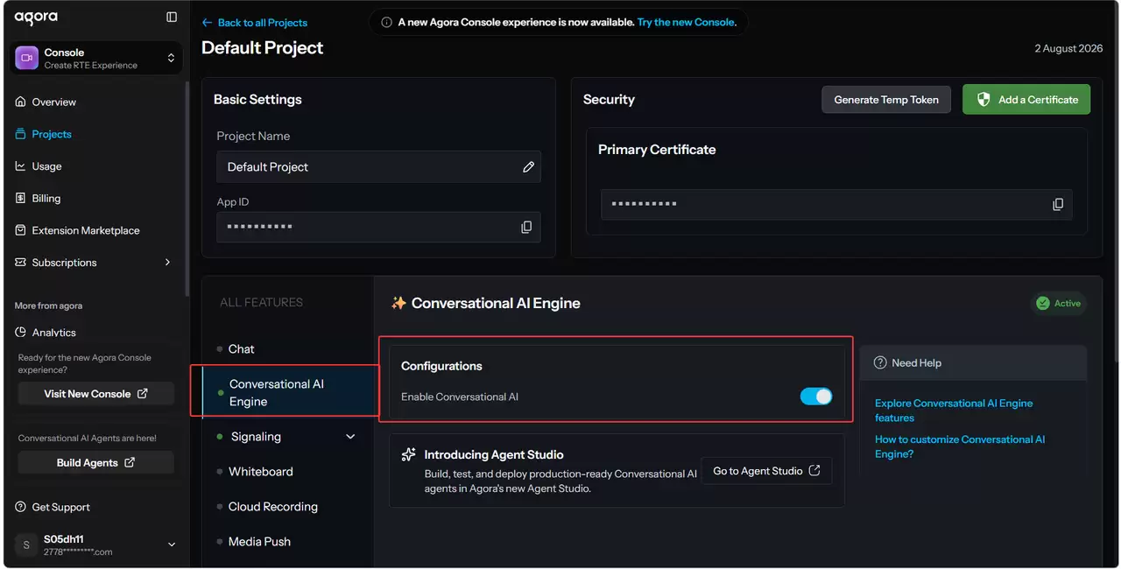The image size is (1121, 569).
Task: Select Whiteboard in the features list
Action: [x=261, y=472]
